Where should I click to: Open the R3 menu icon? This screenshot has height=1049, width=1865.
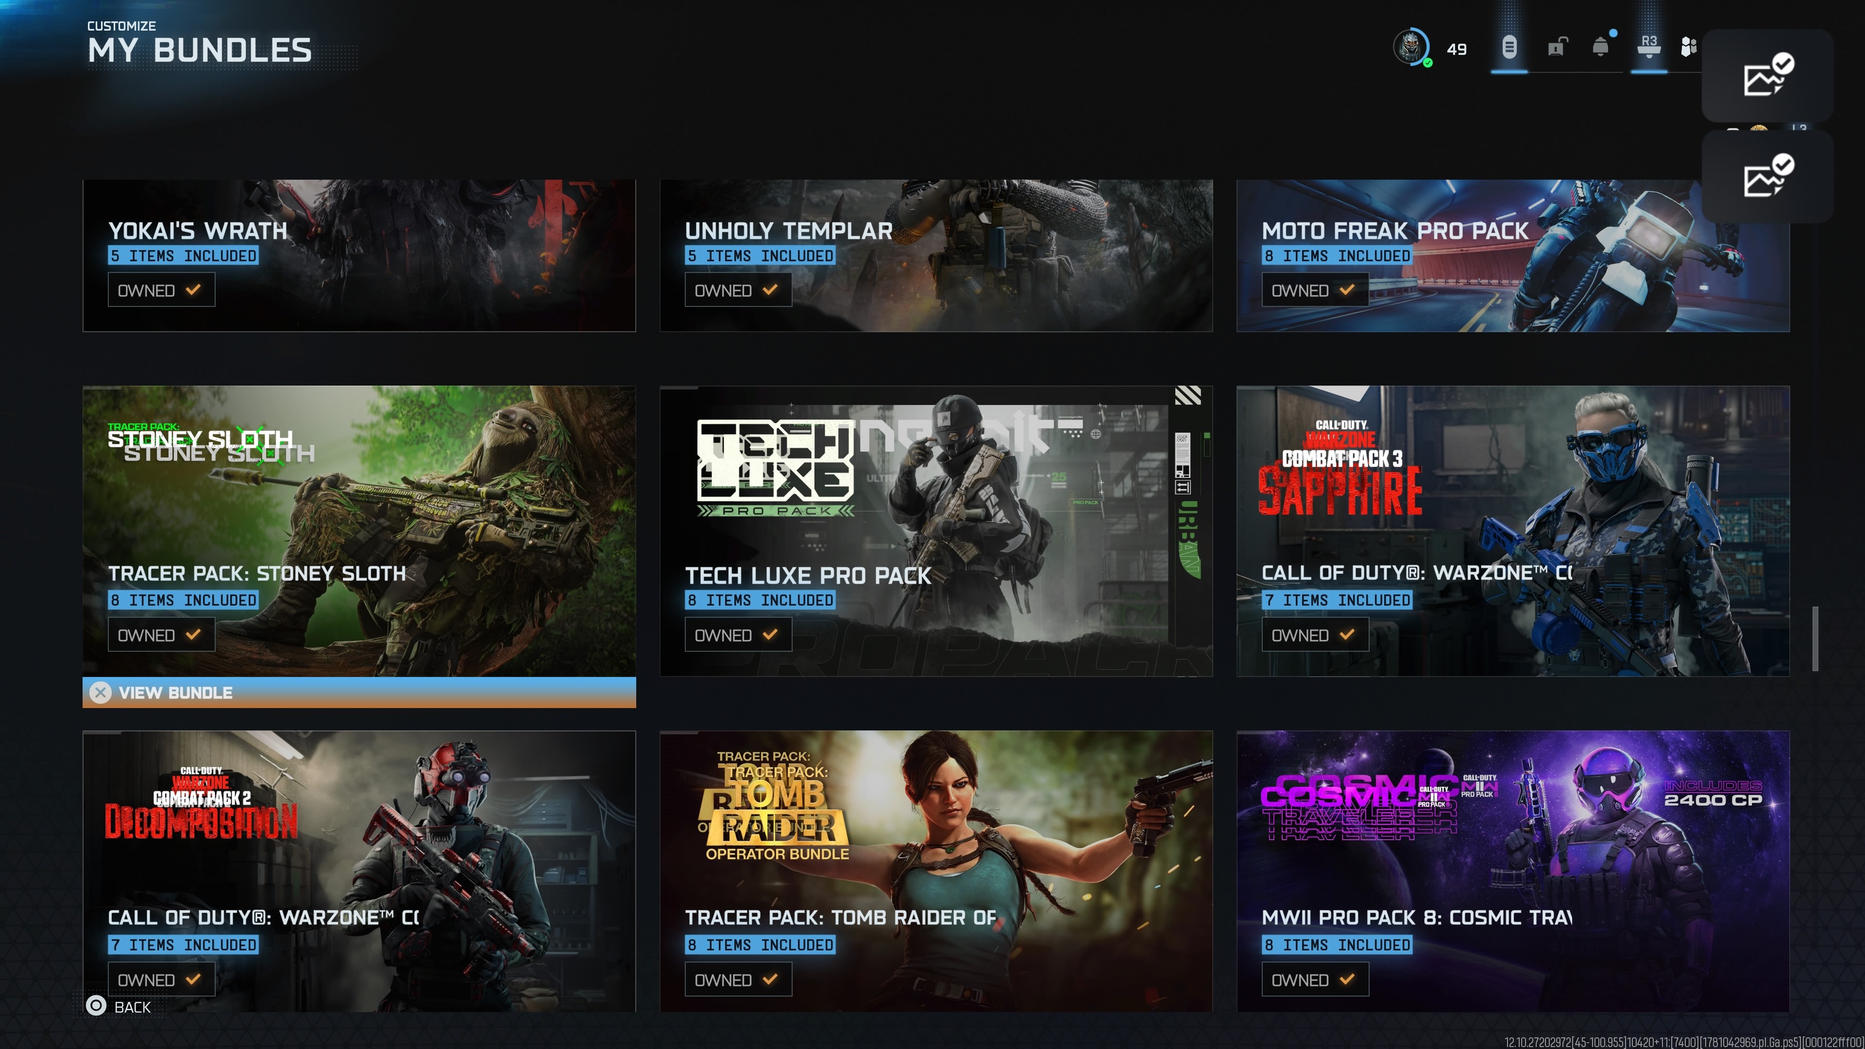(x=1649, y=46)
